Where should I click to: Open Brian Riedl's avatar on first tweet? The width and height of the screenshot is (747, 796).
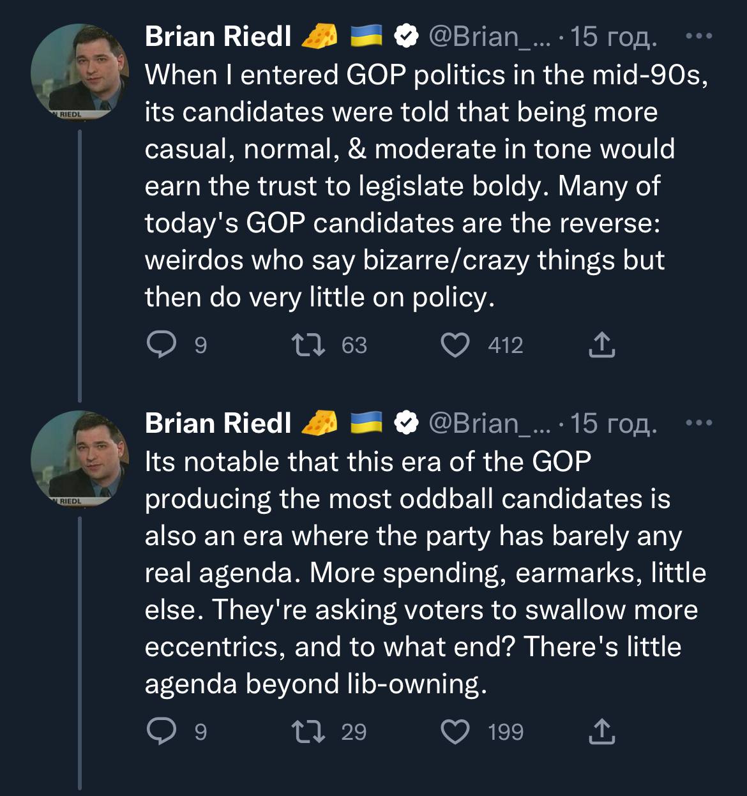(79, 71)
